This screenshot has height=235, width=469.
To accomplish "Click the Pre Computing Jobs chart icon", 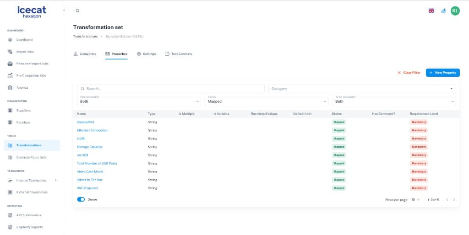I will click(x=10, y=75).
